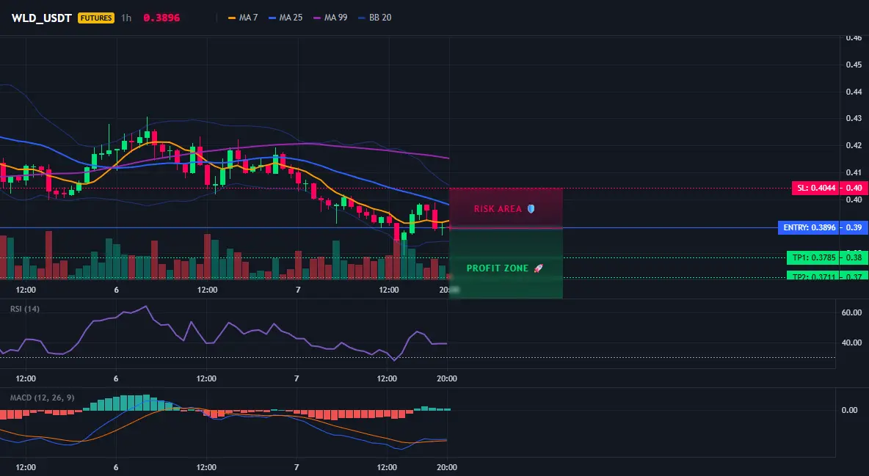This screenshot has height=476, width=869.
Task: Open the MACD (12, 26, 9) indicator label
Action: (42, 398)
